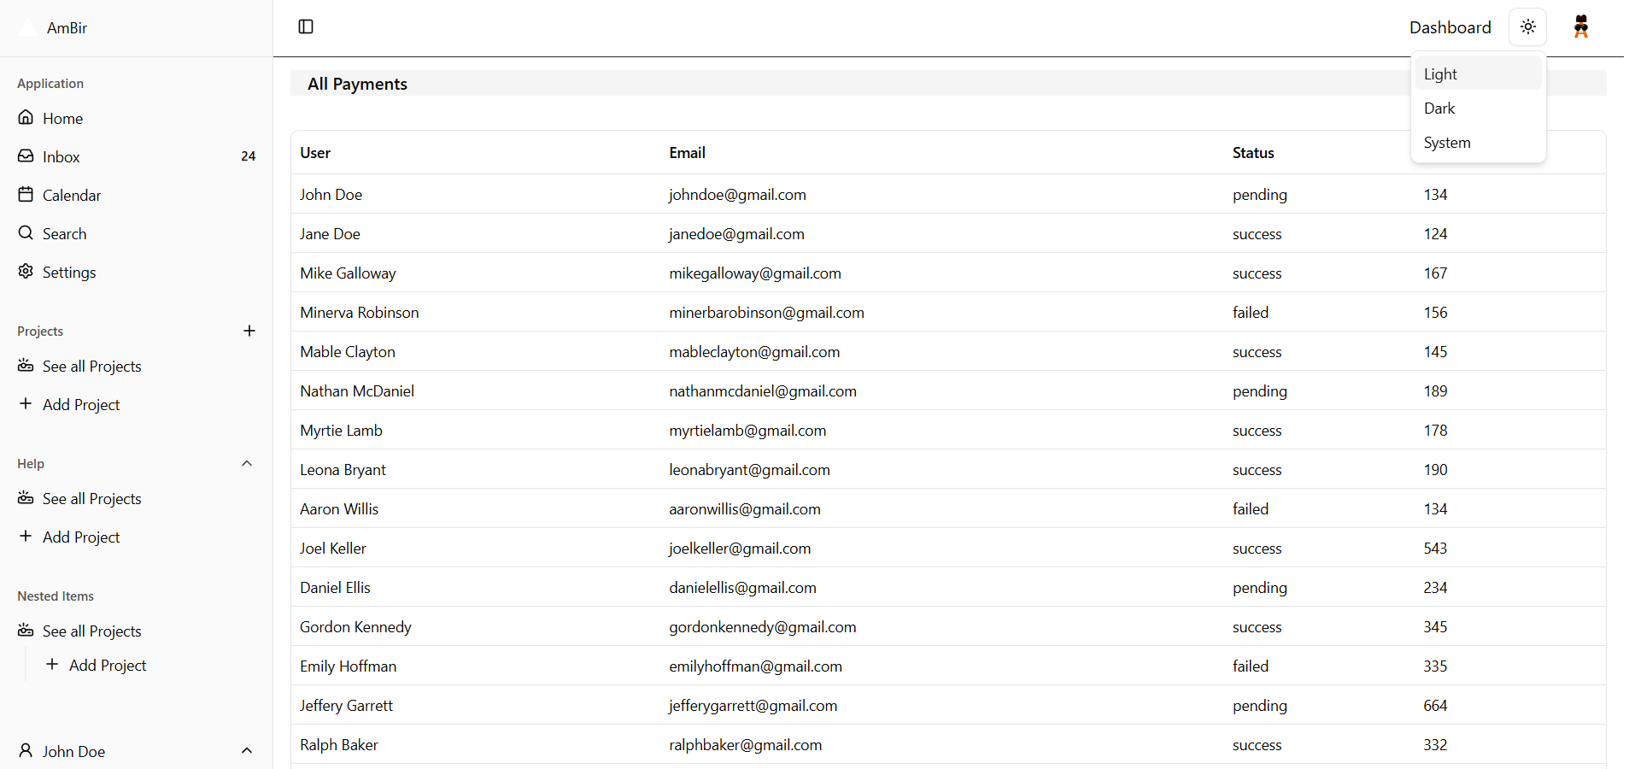The width and height of the screenshot is (1635, 769).
Task: Click the sun theme toggle icon
Action: coord(1528,26)
